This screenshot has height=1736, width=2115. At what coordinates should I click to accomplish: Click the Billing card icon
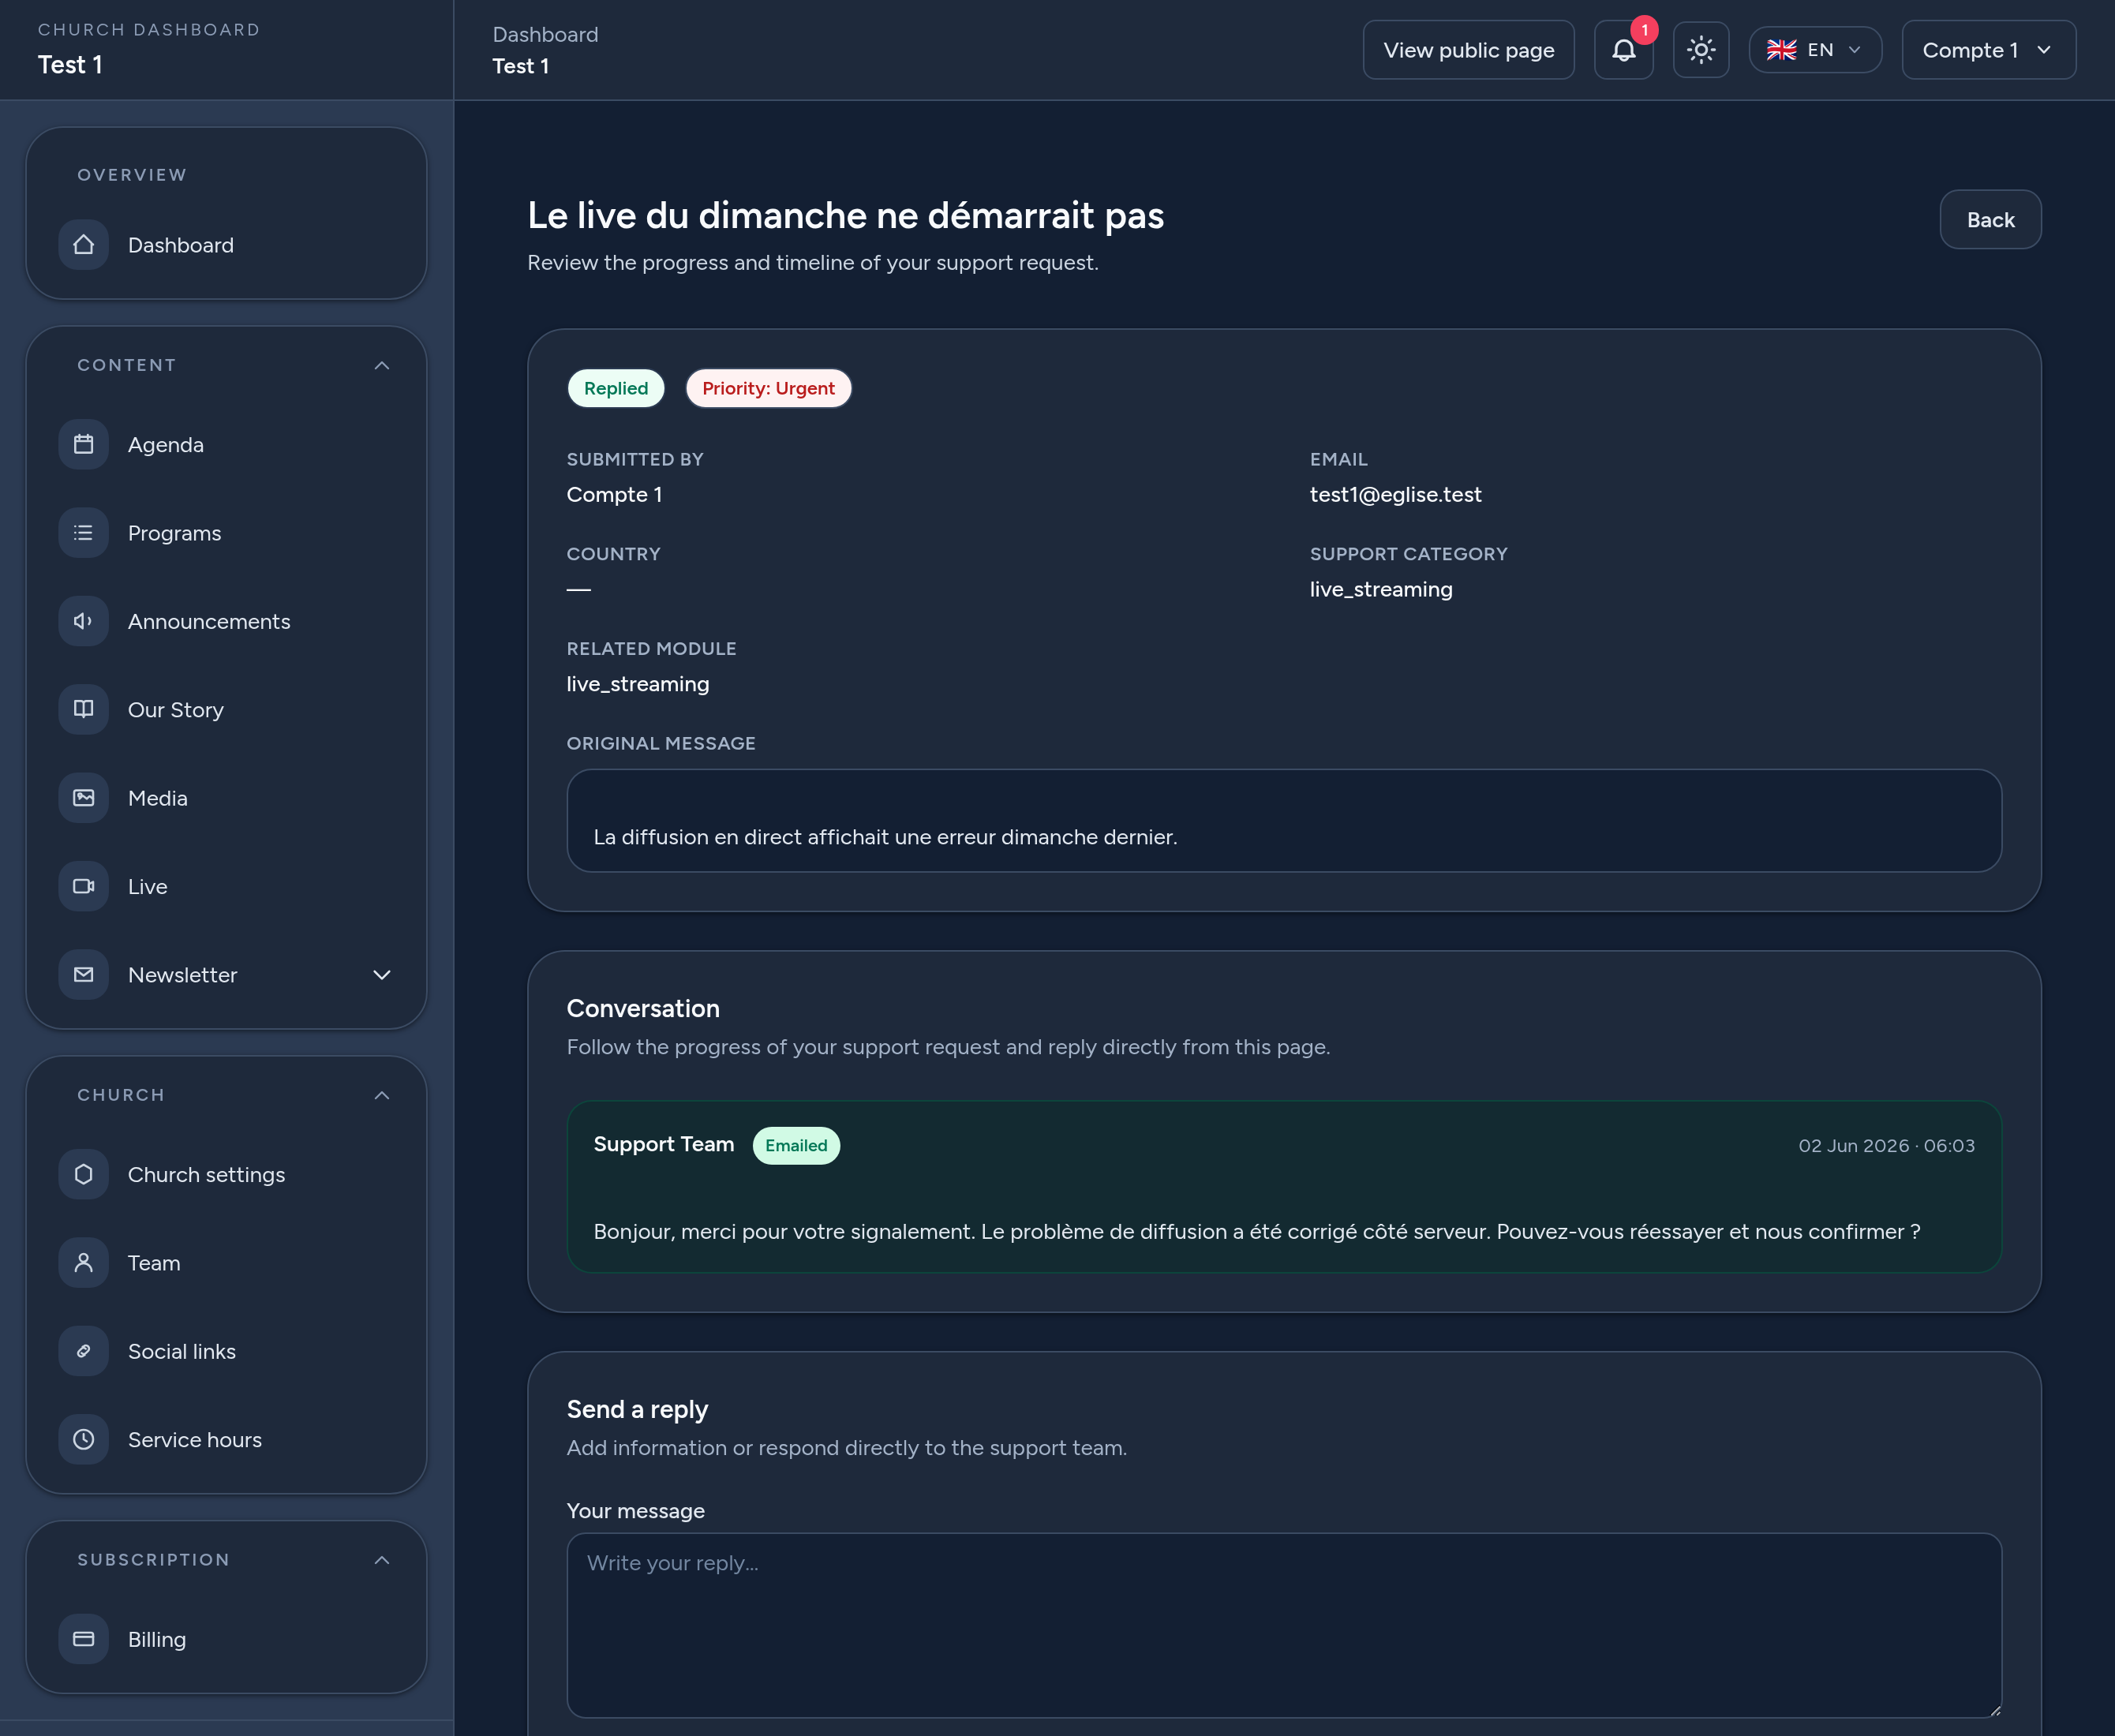(x=84, y=1640)
